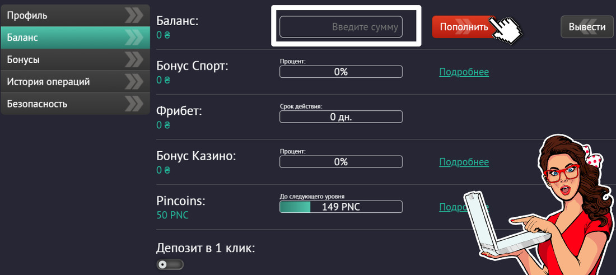Click the Pincoins 149 PNC progress bar

[341, 207]
